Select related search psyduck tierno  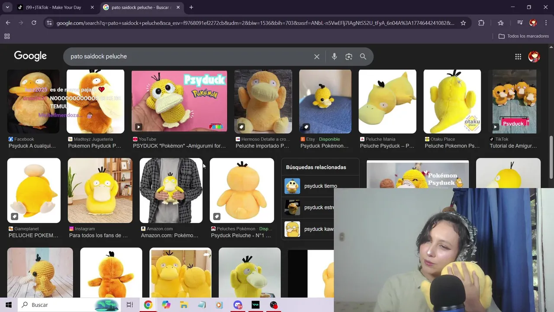point(319,186)
